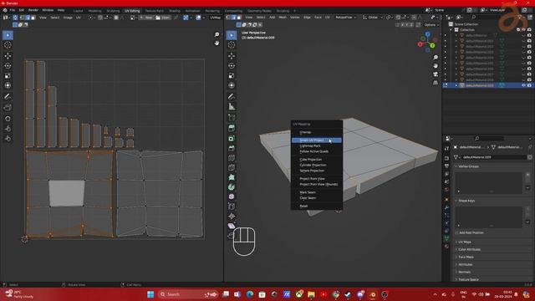Open Object Data properties tab icon
The height and width of the screenshot is (301, 535).
tap(446, 238)
